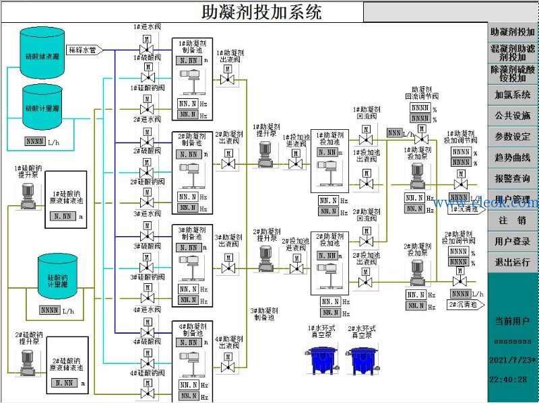The image size is (539, 403).
Task: Select the 助凝剂回流调节阀 valve symbol
Action: coord(422,135)
